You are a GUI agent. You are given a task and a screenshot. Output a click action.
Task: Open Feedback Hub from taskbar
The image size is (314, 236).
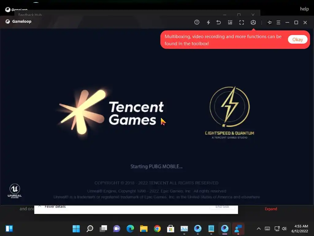238,229
